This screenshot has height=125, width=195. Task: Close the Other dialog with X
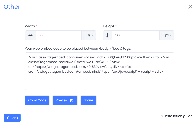click(190, 7)
